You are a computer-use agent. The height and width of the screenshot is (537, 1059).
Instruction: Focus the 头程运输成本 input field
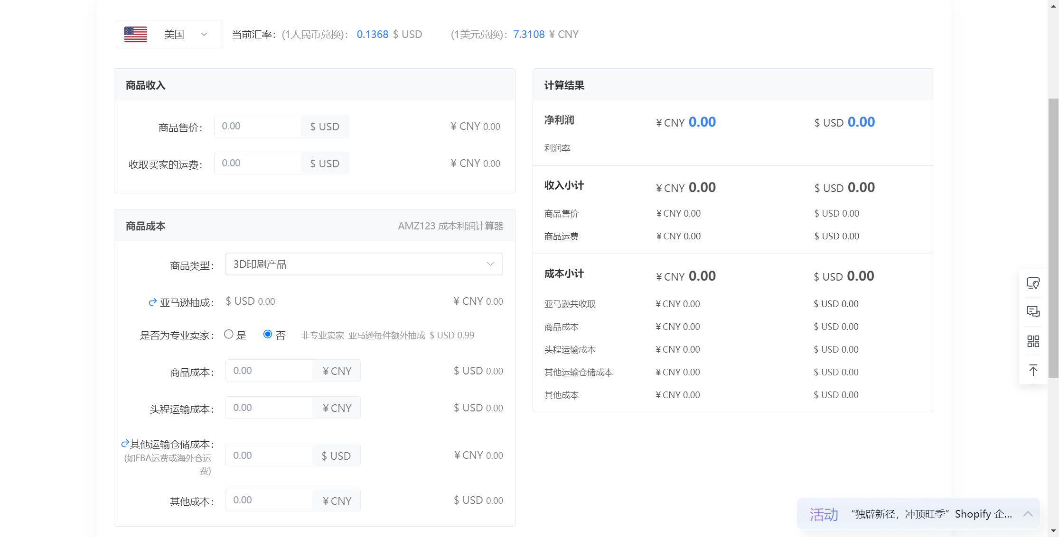[269, 408]
